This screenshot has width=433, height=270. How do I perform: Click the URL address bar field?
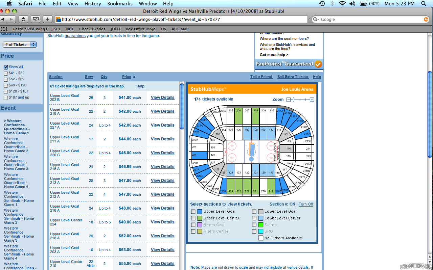click(x=181, y=20)
